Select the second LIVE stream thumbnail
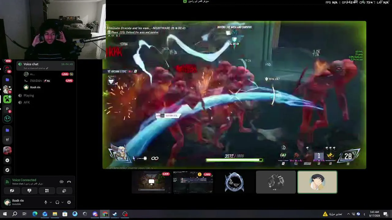392x220 pixels. pyautogui.click(x=193, y=182)
